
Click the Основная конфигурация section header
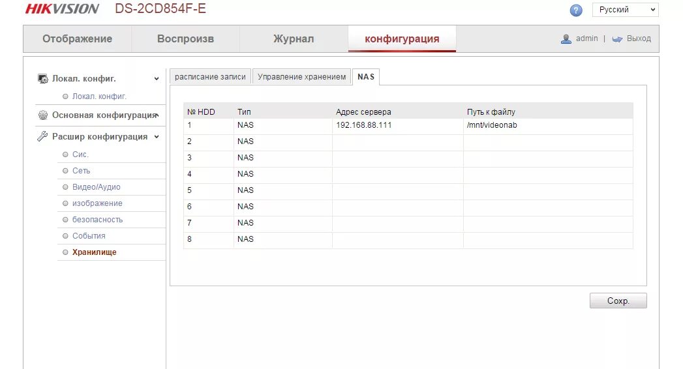tap(104, 115)
